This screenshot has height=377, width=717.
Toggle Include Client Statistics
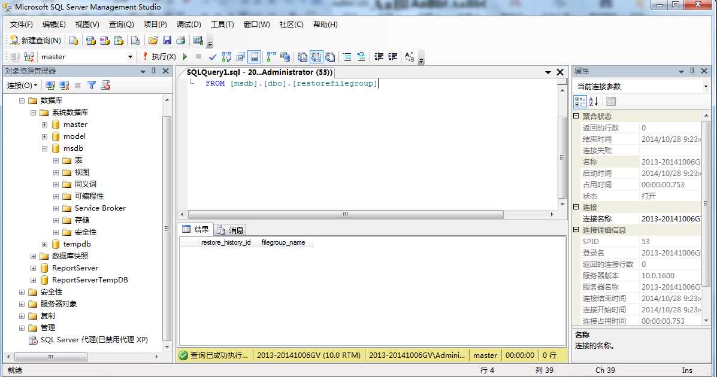click(x=285, y=57)
